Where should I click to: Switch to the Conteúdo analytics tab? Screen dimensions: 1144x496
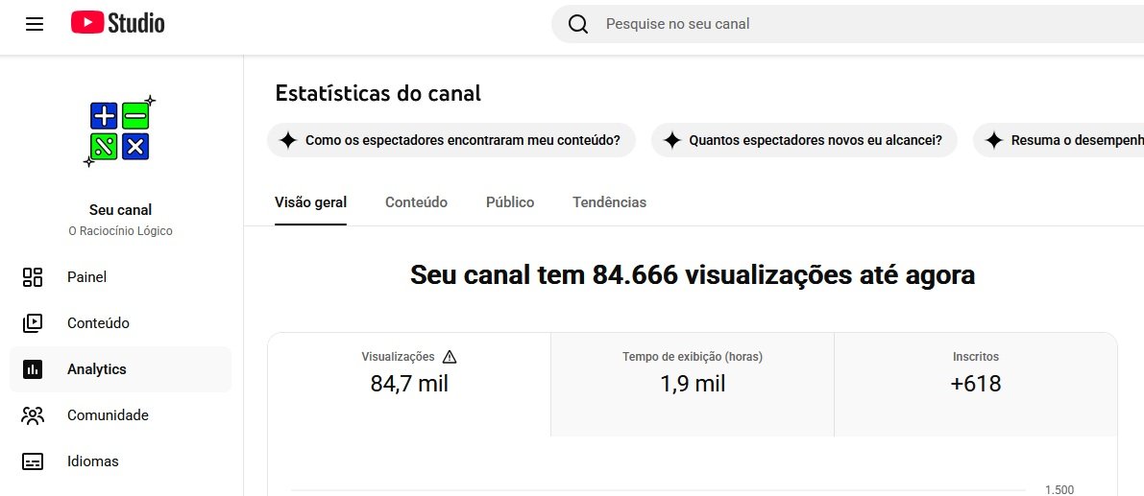416,202
